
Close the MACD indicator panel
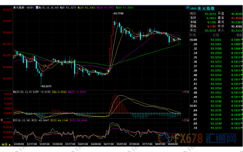tap(188, 92)
